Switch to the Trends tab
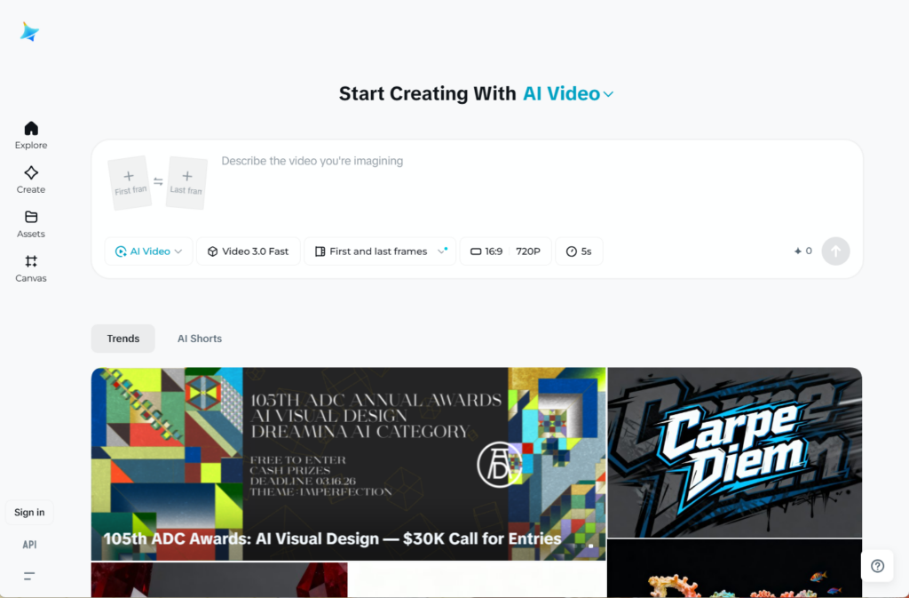909x598 pixels. (123, 339)
